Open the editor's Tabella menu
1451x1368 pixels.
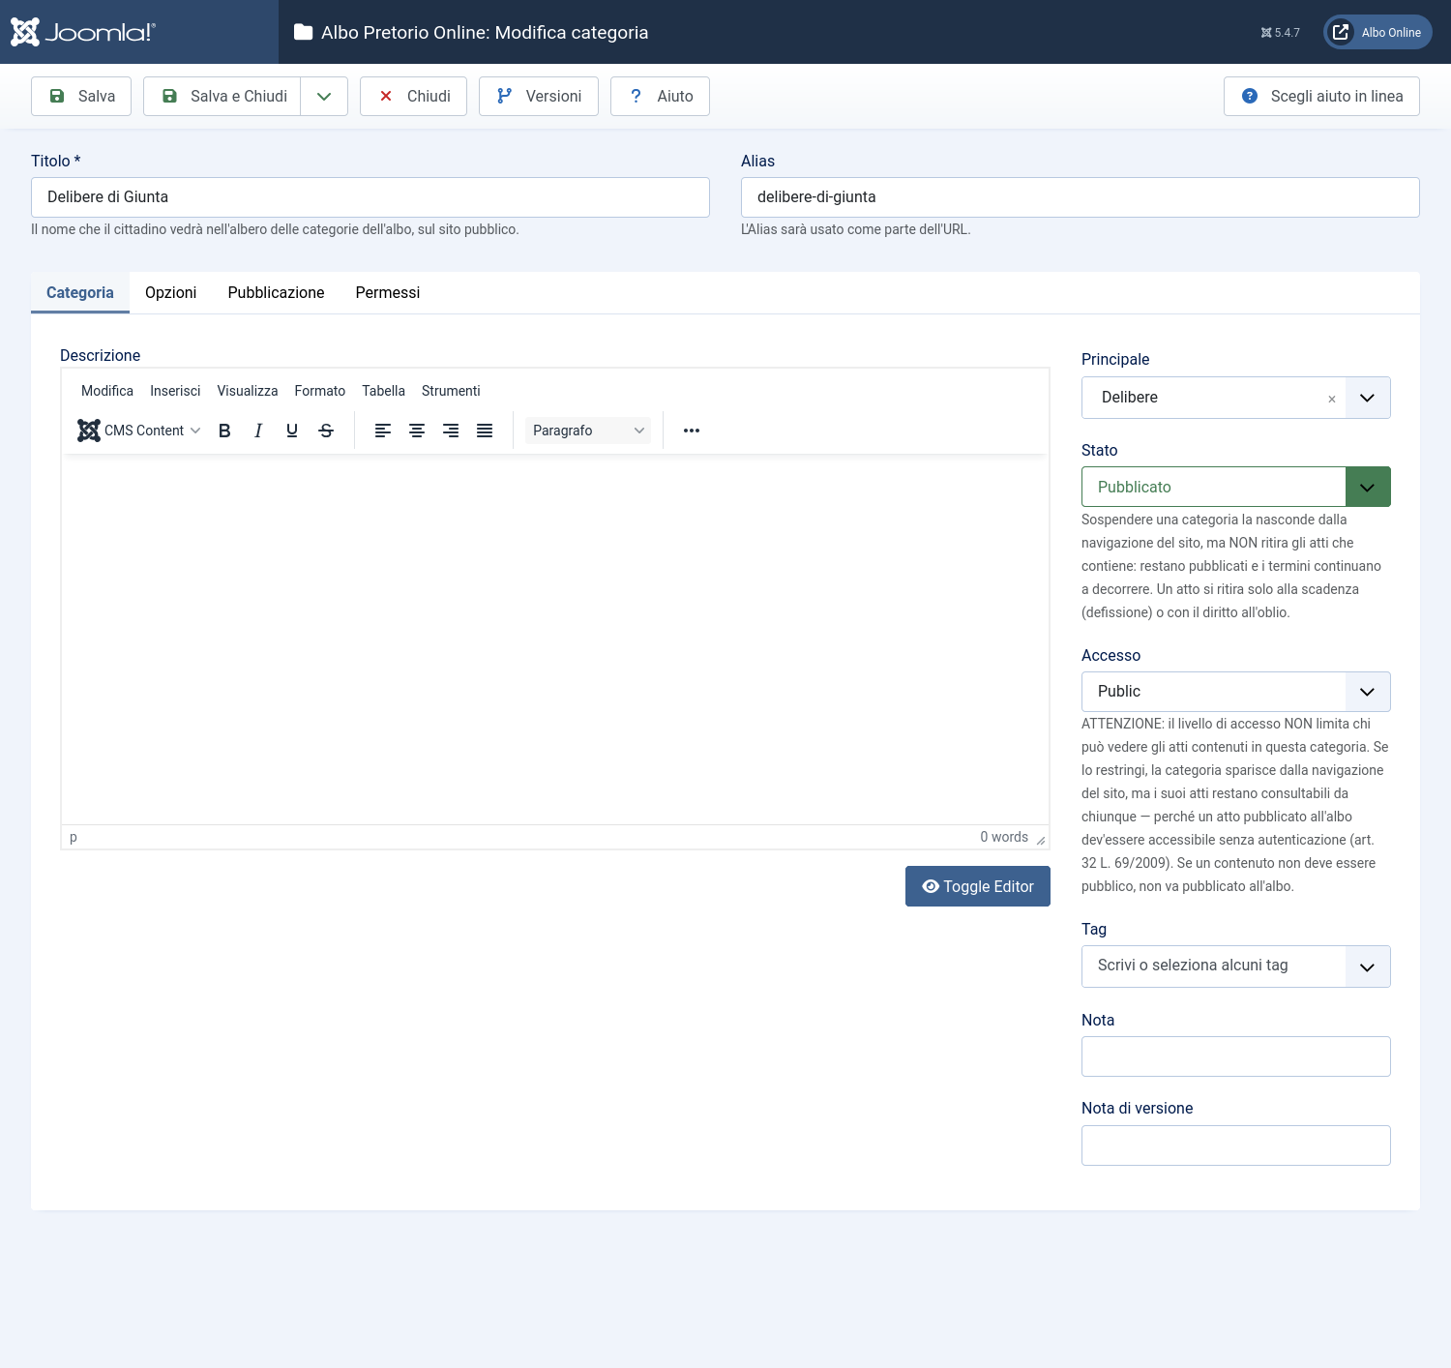[x=384, y=391]
